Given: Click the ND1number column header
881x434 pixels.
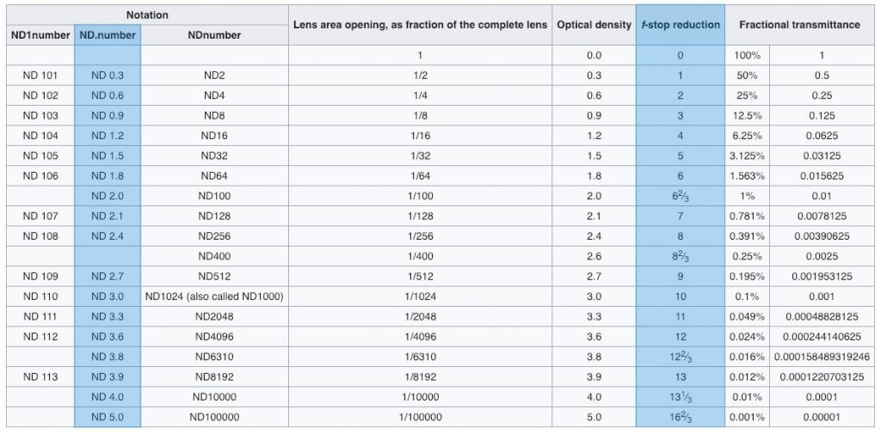Looking at the screenshot, I should (x=40, y=35).
